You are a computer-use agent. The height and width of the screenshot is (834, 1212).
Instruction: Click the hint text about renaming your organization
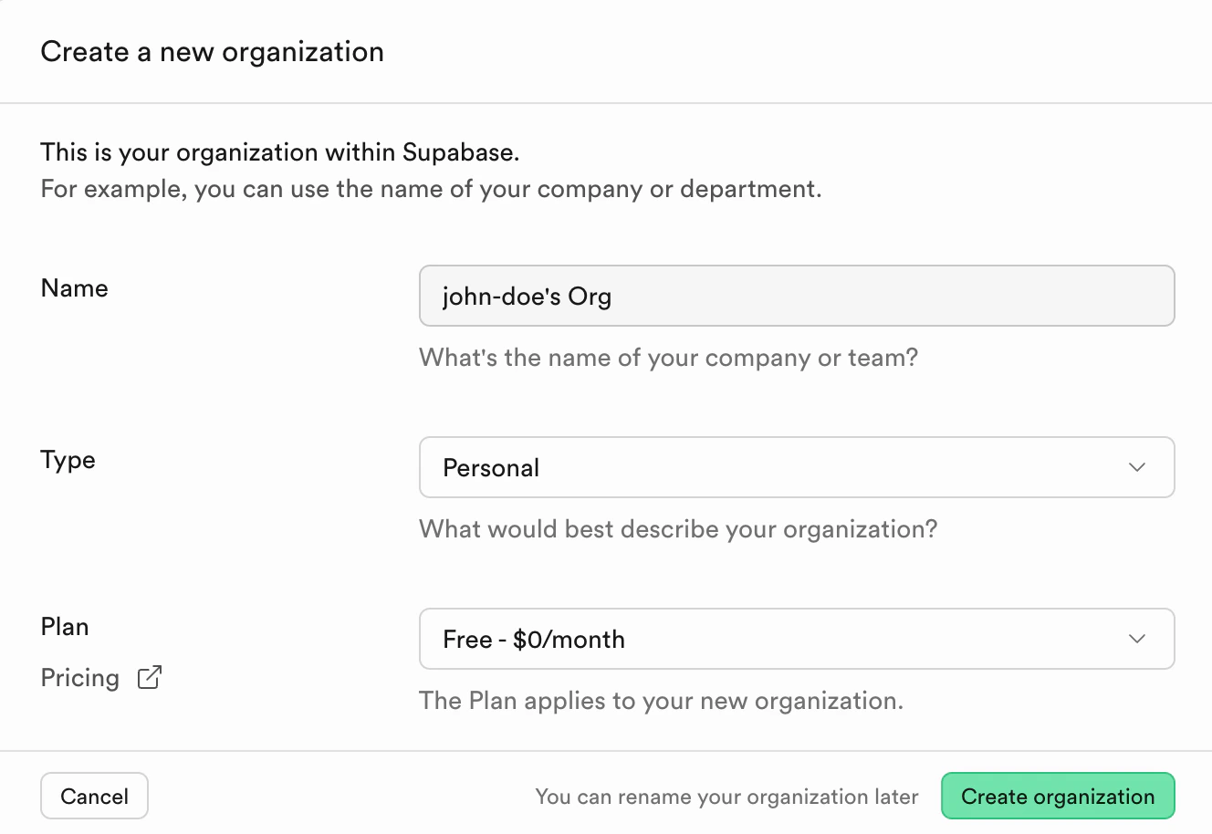coord(727,796)
